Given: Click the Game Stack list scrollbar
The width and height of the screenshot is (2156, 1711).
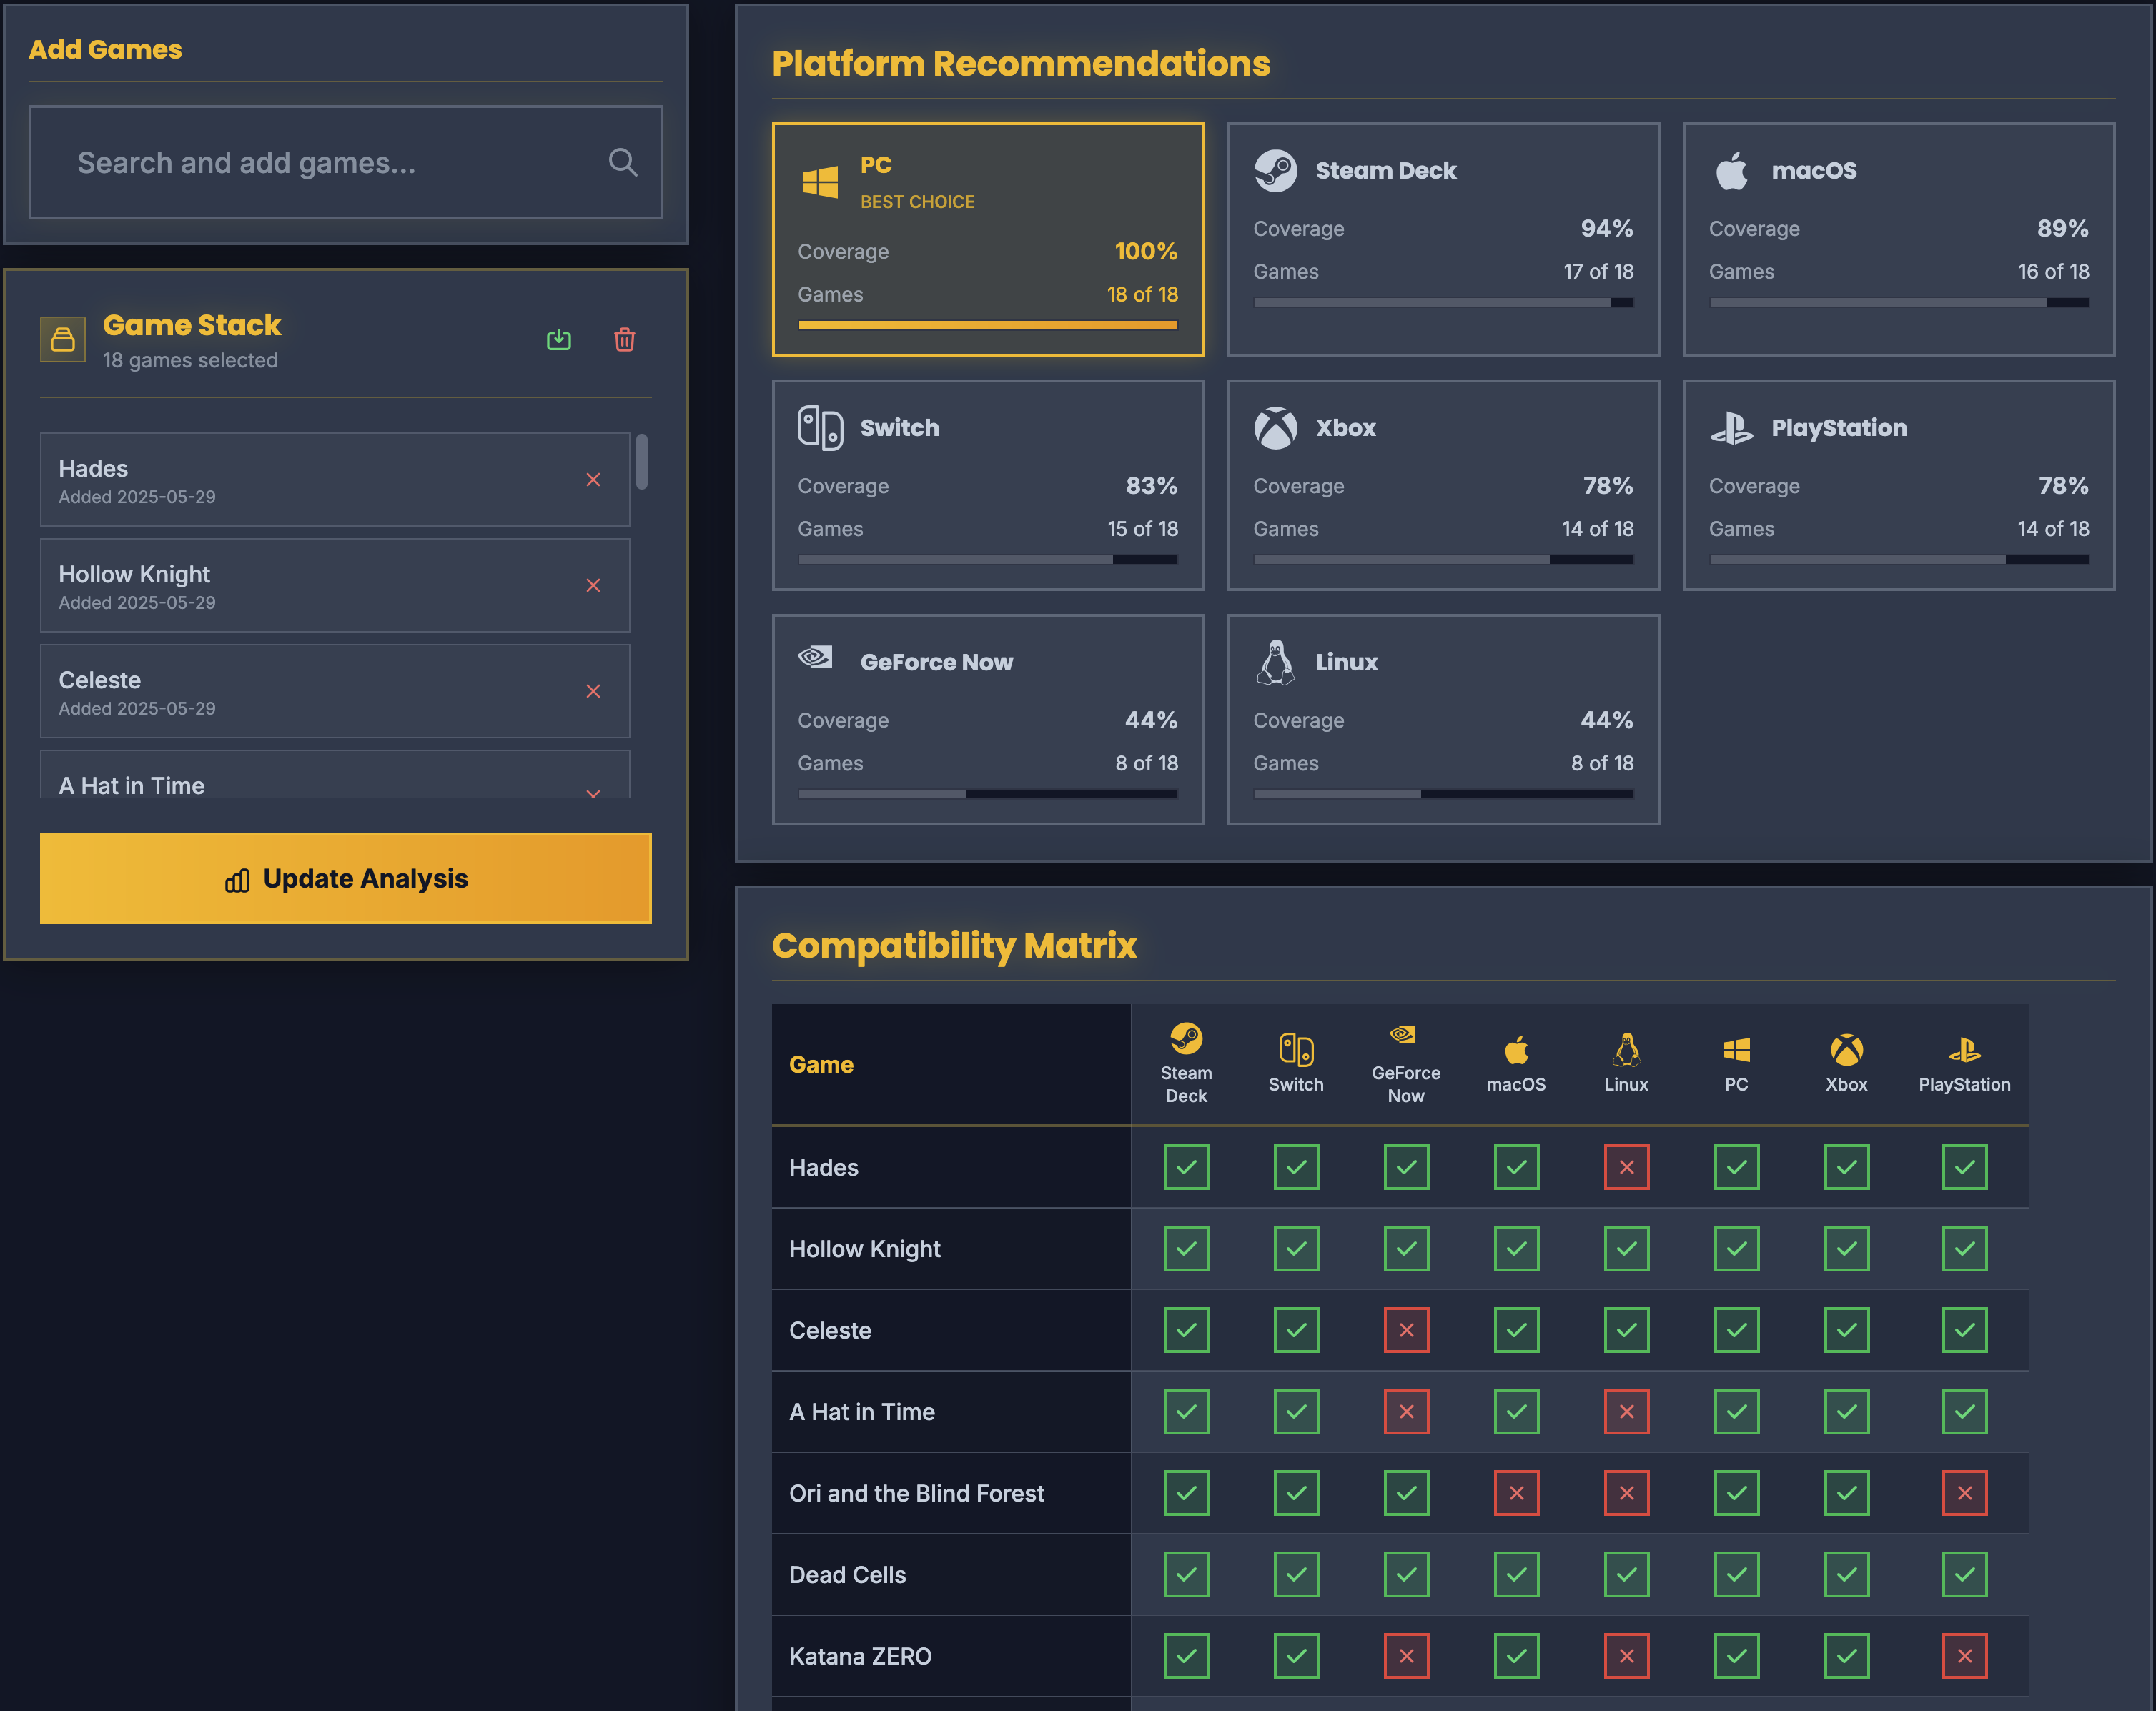Looking at the screenshot, I should pos(642,461).
